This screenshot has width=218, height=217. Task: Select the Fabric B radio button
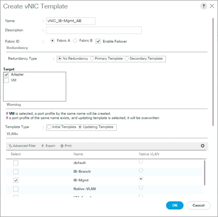75,41
